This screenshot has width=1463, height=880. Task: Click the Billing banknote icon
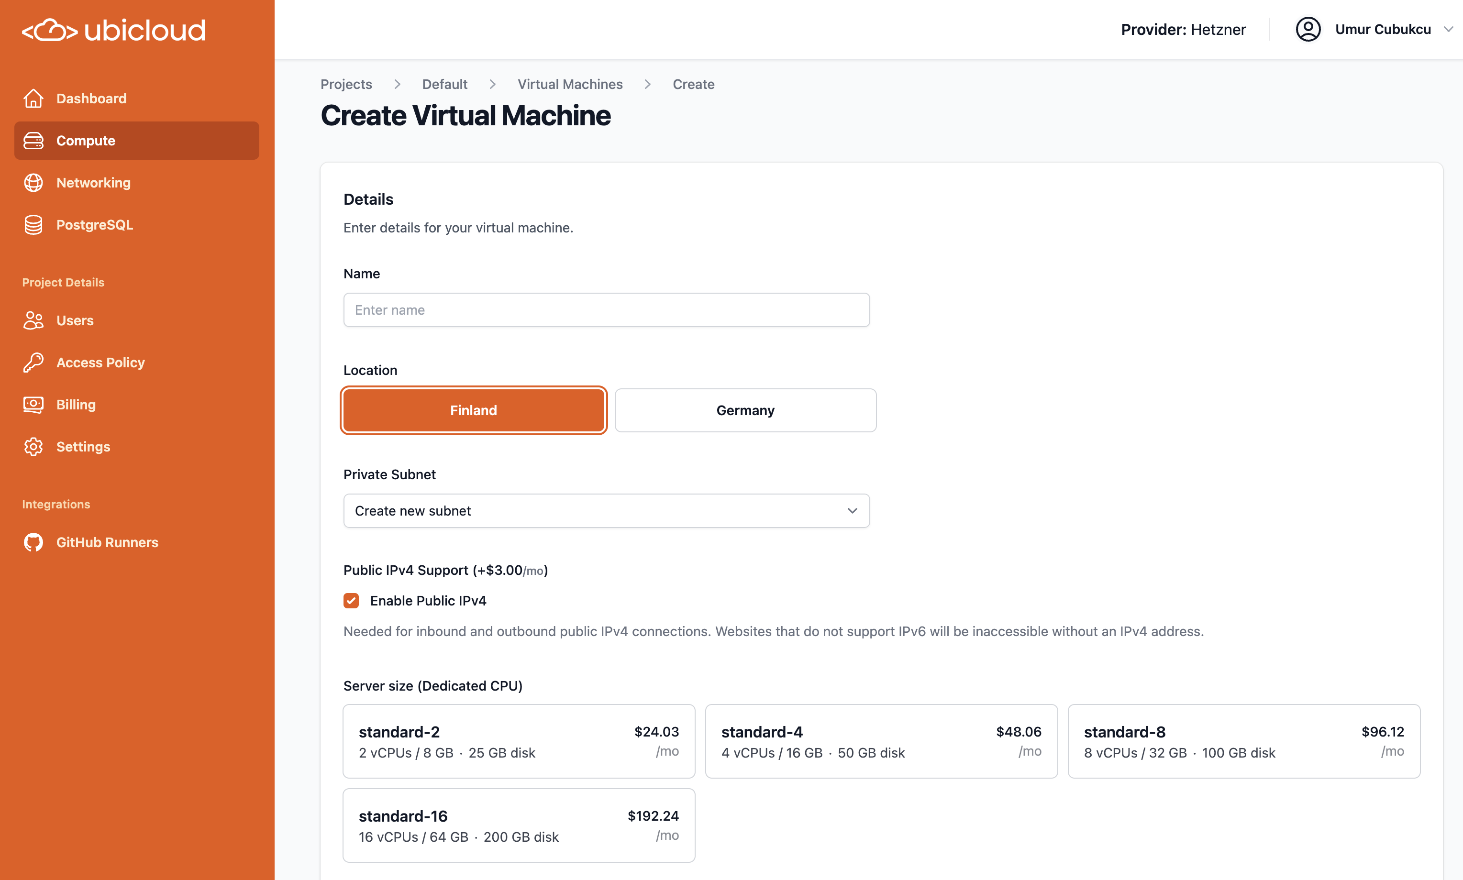pyautogui.click(x=33, y=405)
